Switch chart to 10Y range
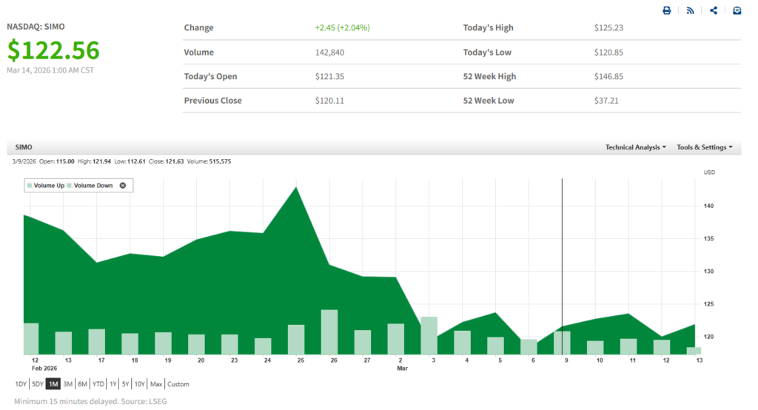This screenshot has height=410, width=758. click(x=140, y=384)
